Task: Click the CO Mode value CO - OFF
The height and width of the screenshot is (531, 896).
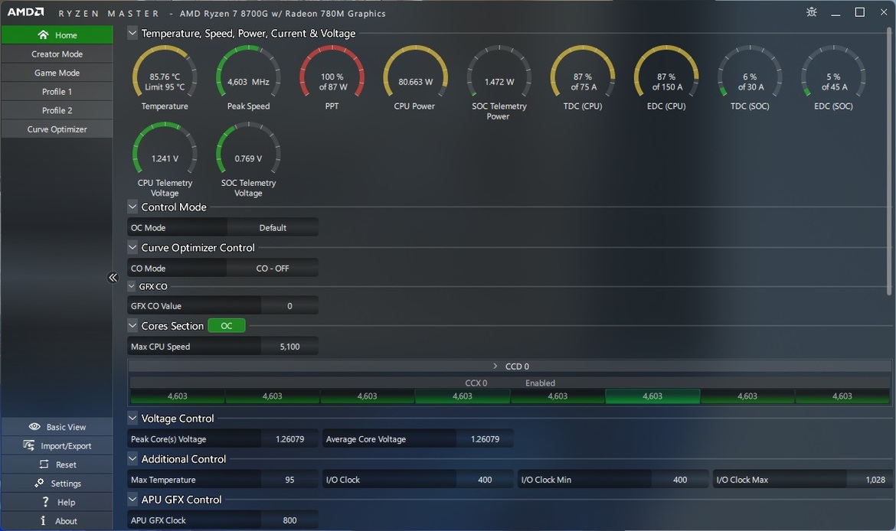Action: click(273, 268)
